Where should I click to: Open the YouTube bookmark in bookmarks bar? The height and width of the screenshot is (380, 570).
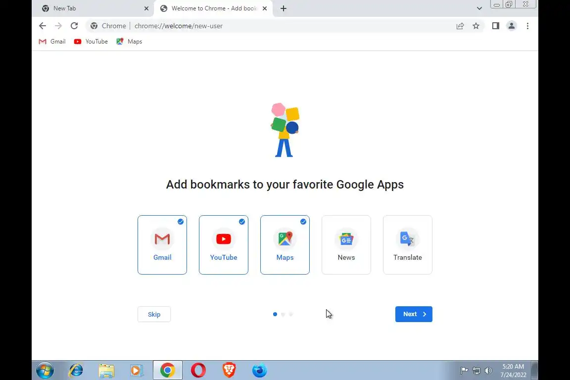pyautogui.click(x=91, y=42)
